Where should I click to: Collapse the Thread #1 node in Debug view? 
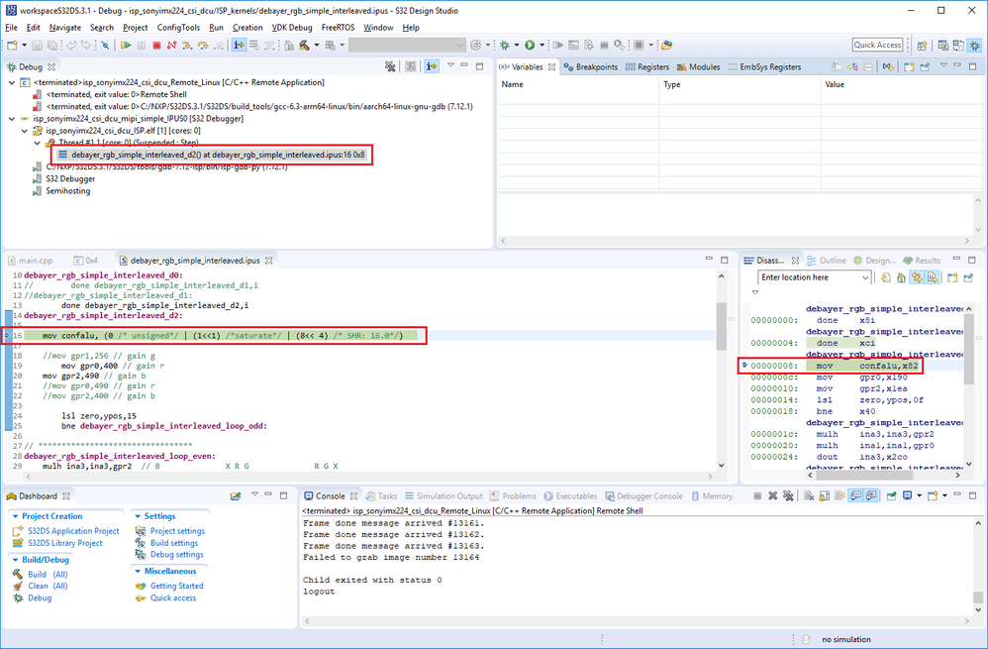click(38, 143)
